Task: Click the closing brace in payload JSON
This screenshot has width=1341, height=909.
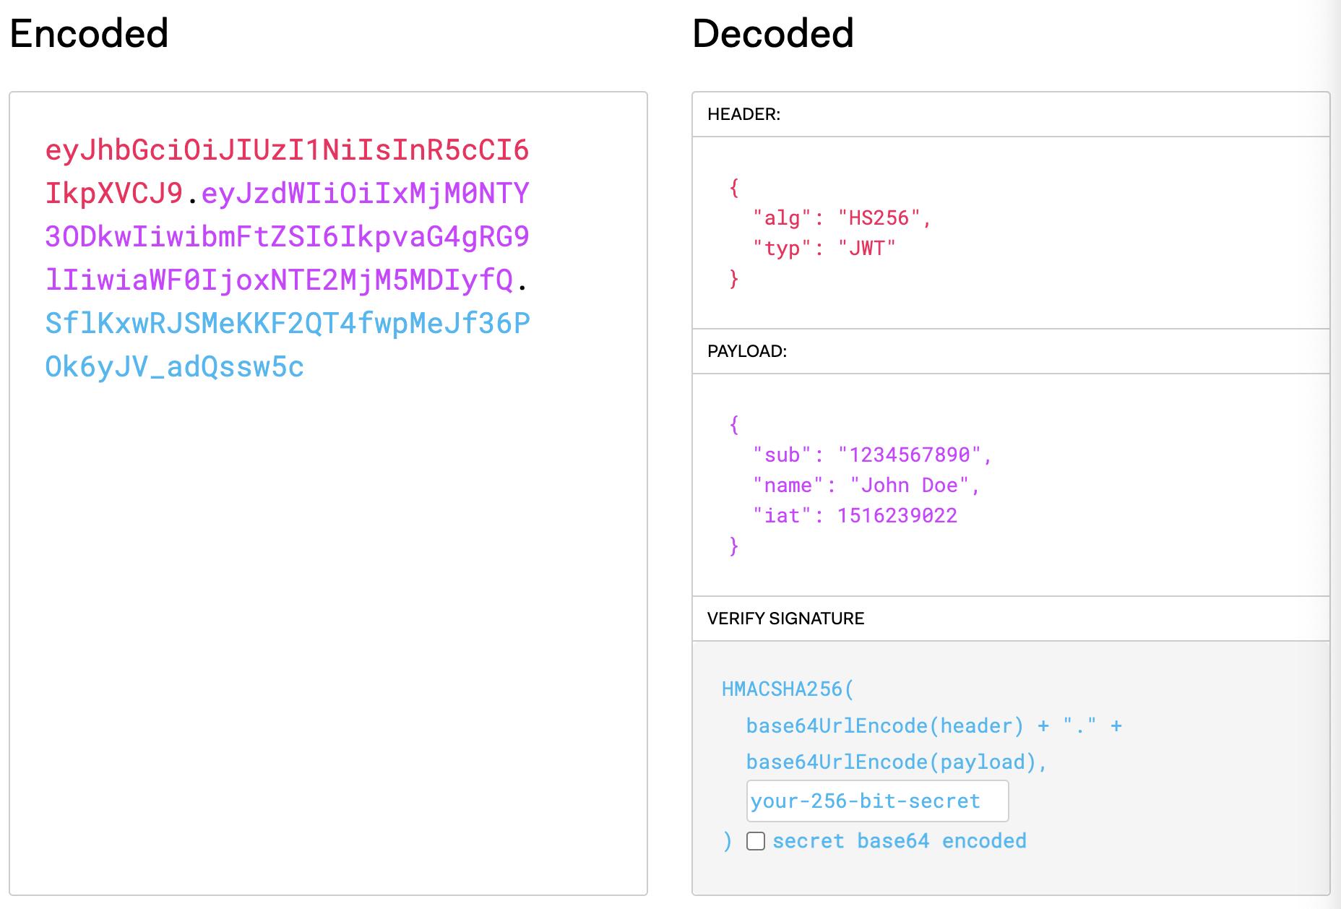Action: click(x=734, y=546)
